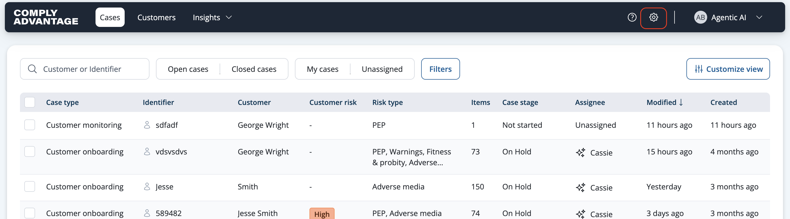Click the person icon beside sdfadf
Viewport: 790px width, 219px height.
(x=147, y=125)
